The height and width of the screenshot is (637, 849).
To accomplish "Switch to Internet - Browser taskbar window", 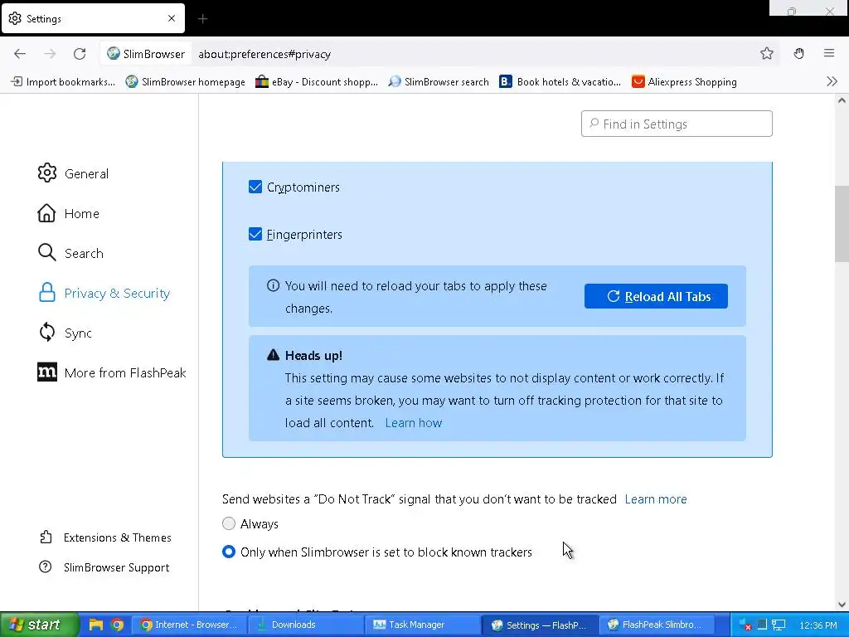I will pyautogui.click(x=189, y=625).
